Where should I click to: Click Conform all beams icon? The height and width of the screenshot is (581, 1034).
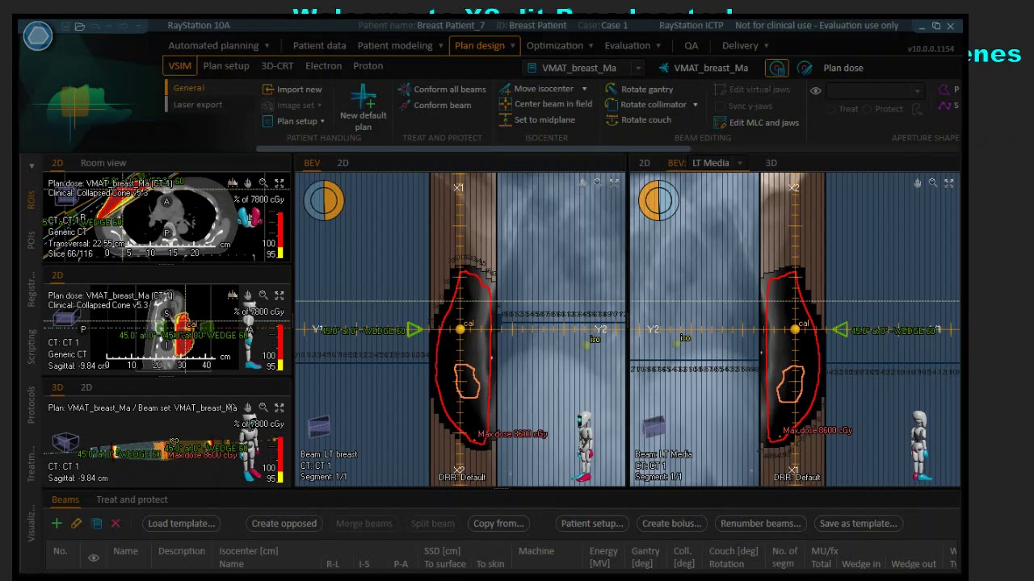tap(405, 90)
